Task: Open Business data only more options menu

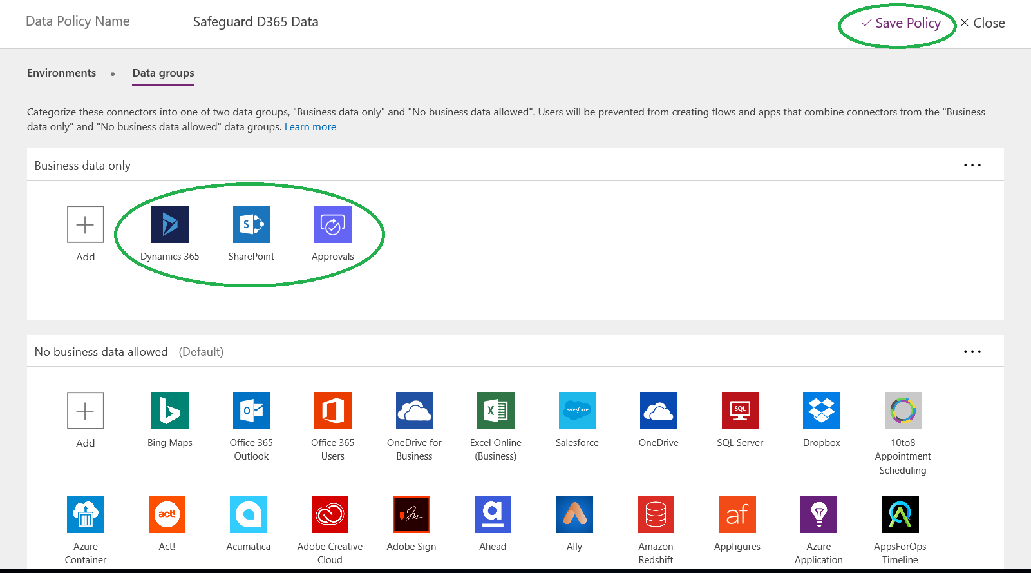Action: tap(972, 166)
